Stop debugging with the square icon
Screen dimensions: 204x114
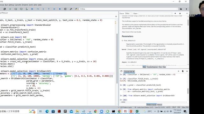[60, 9]
